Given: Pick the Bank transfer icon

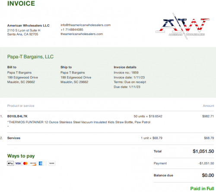Looking at the screenshot, I should click(52, 163).
